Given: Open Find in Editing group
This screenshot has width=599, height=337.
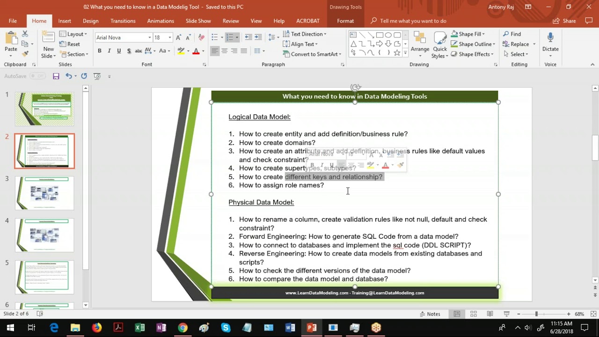Looking at the screenshot, I should (512, 34).
